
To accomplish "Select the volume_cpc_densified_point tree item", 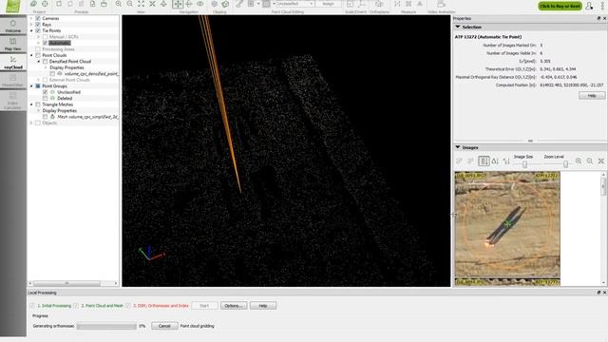I will click(x=91, y=74).
